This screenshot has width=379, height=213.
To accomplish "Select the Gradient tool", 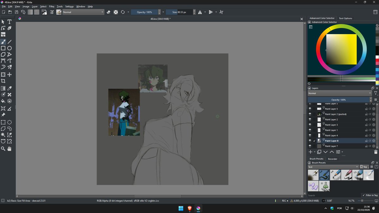I will pyautogui.click(x=3, y=88).
